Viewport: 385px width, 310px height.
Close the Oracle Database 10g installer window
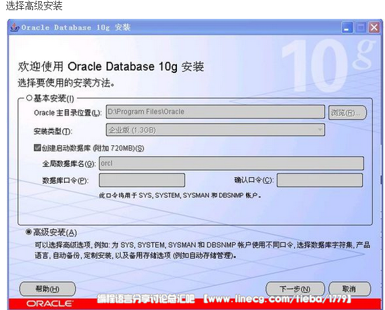click(x=374, y=27)
